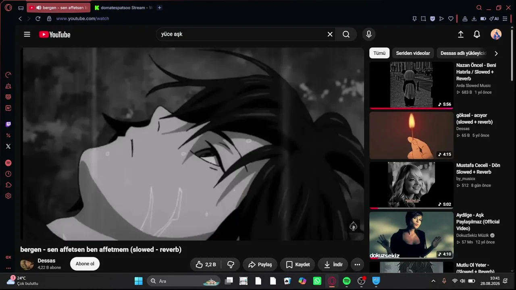
Task: Open the X sidebar icon
Action: [x=8, y=146]
